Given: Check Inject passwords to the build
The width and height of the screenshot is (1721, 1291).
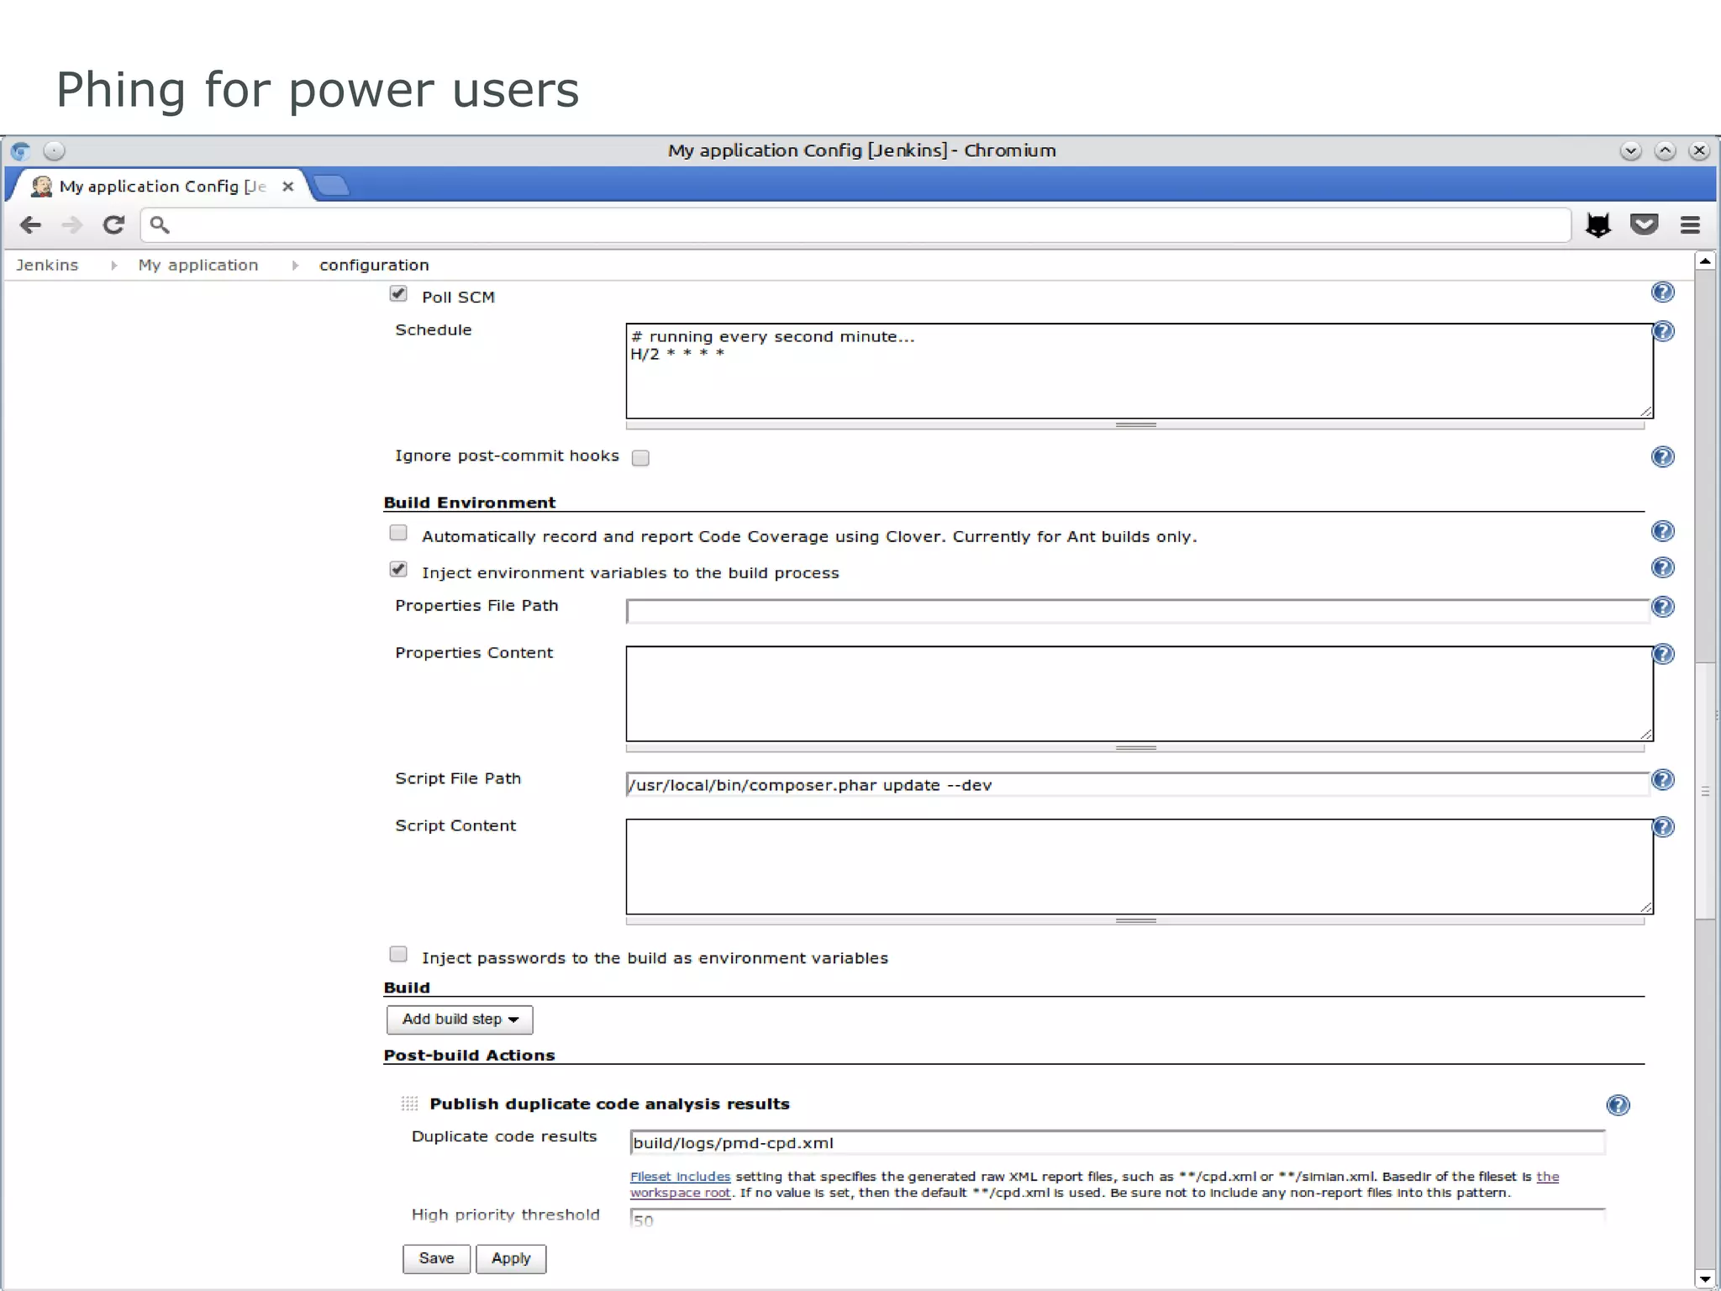Looking at the screenshot, I should pyautogui.click(x=398, y=955).
